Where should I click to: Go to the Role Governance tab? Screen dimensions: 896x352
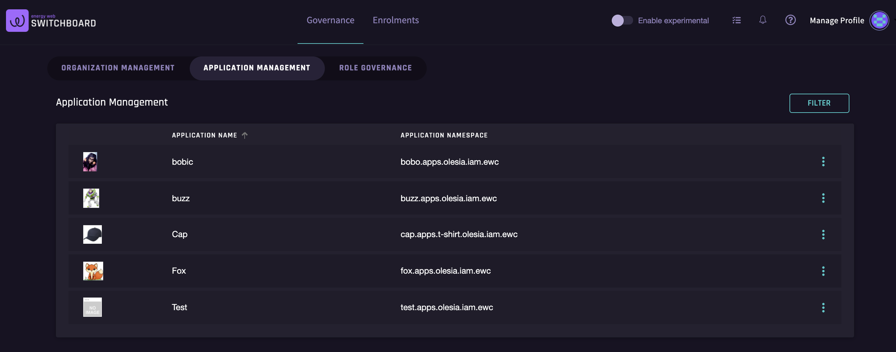(x=375, y=68)
